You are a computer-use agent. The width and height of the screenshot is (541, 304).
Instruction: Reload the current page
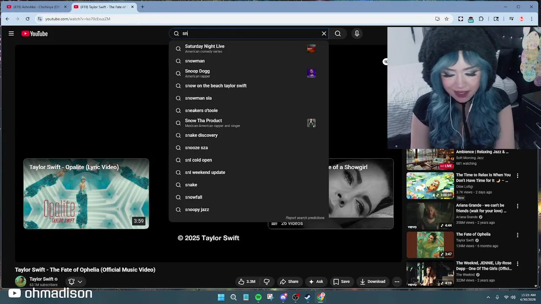pyautogui.click(x=27, y=19)
